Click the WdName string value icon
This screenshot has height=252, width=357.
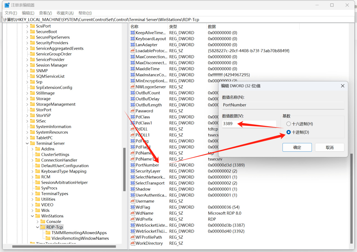click(133, 213)
